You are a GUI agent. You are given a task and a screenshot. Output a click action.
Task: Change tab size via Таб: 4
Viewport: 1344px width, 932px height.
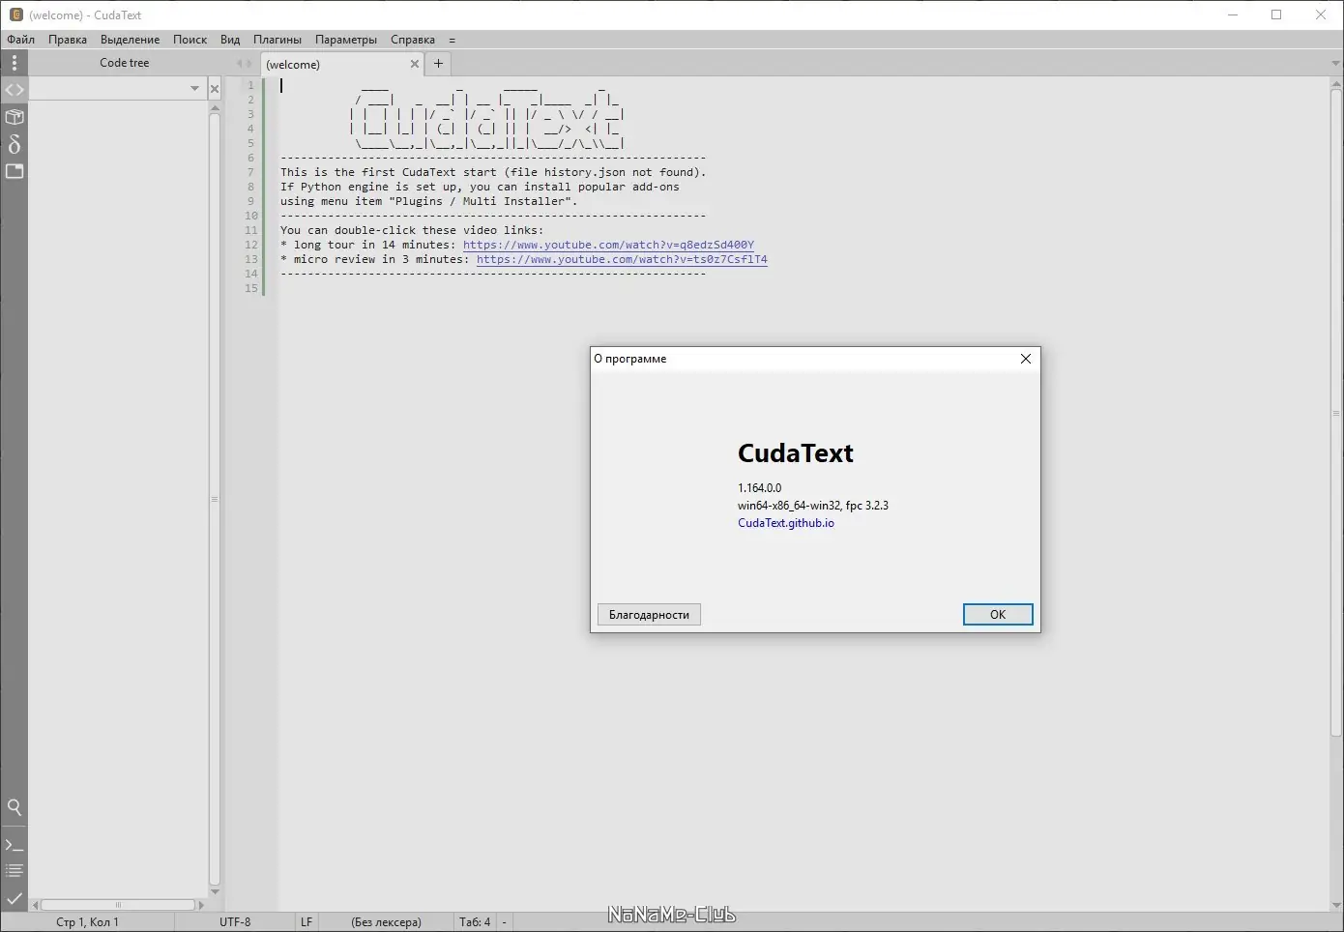[475, 921]
